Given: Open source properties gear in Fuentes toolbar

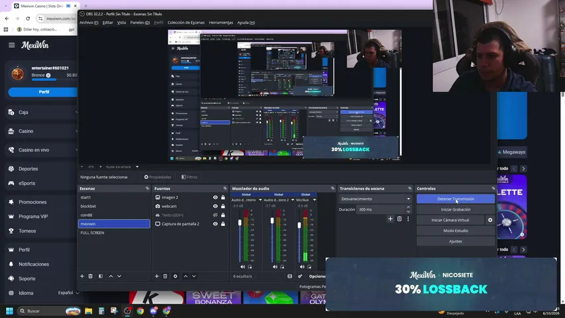Looking at the screenshot, I should pos(175,276).
